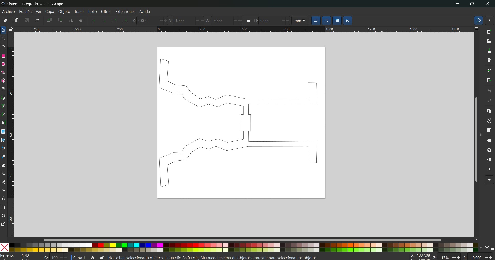Image resolution: width=495 pixels, height=260 pixels.
Task: Expand more commands bar items arrow
Action: [489, 180]
